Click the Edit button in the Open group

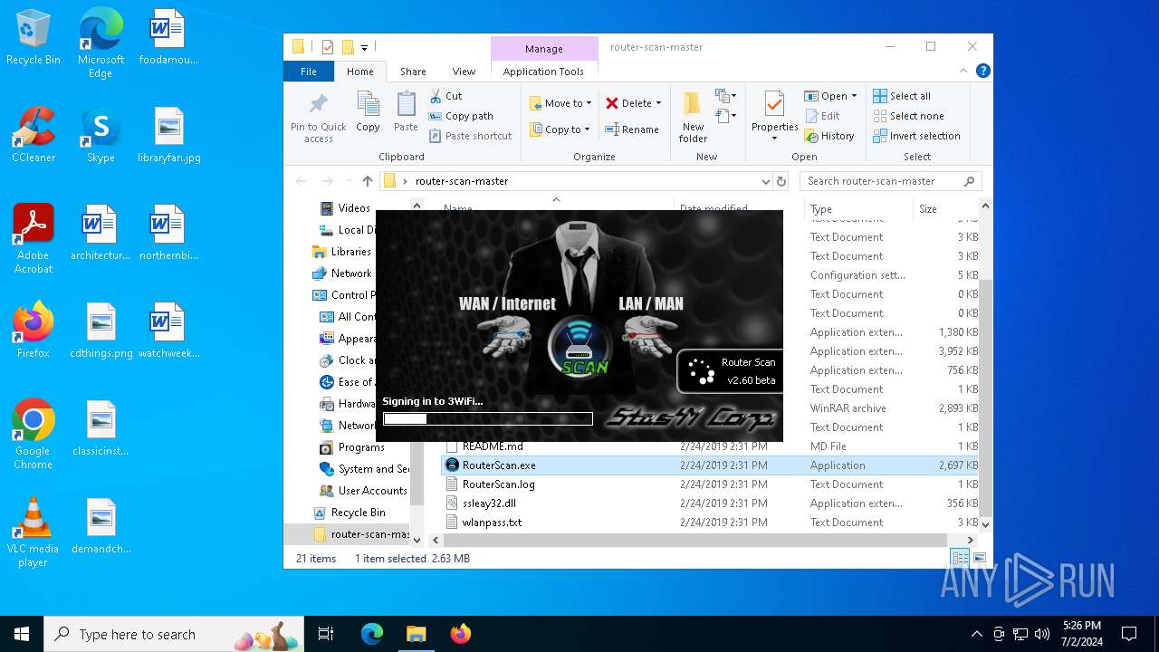pos(822,116)
